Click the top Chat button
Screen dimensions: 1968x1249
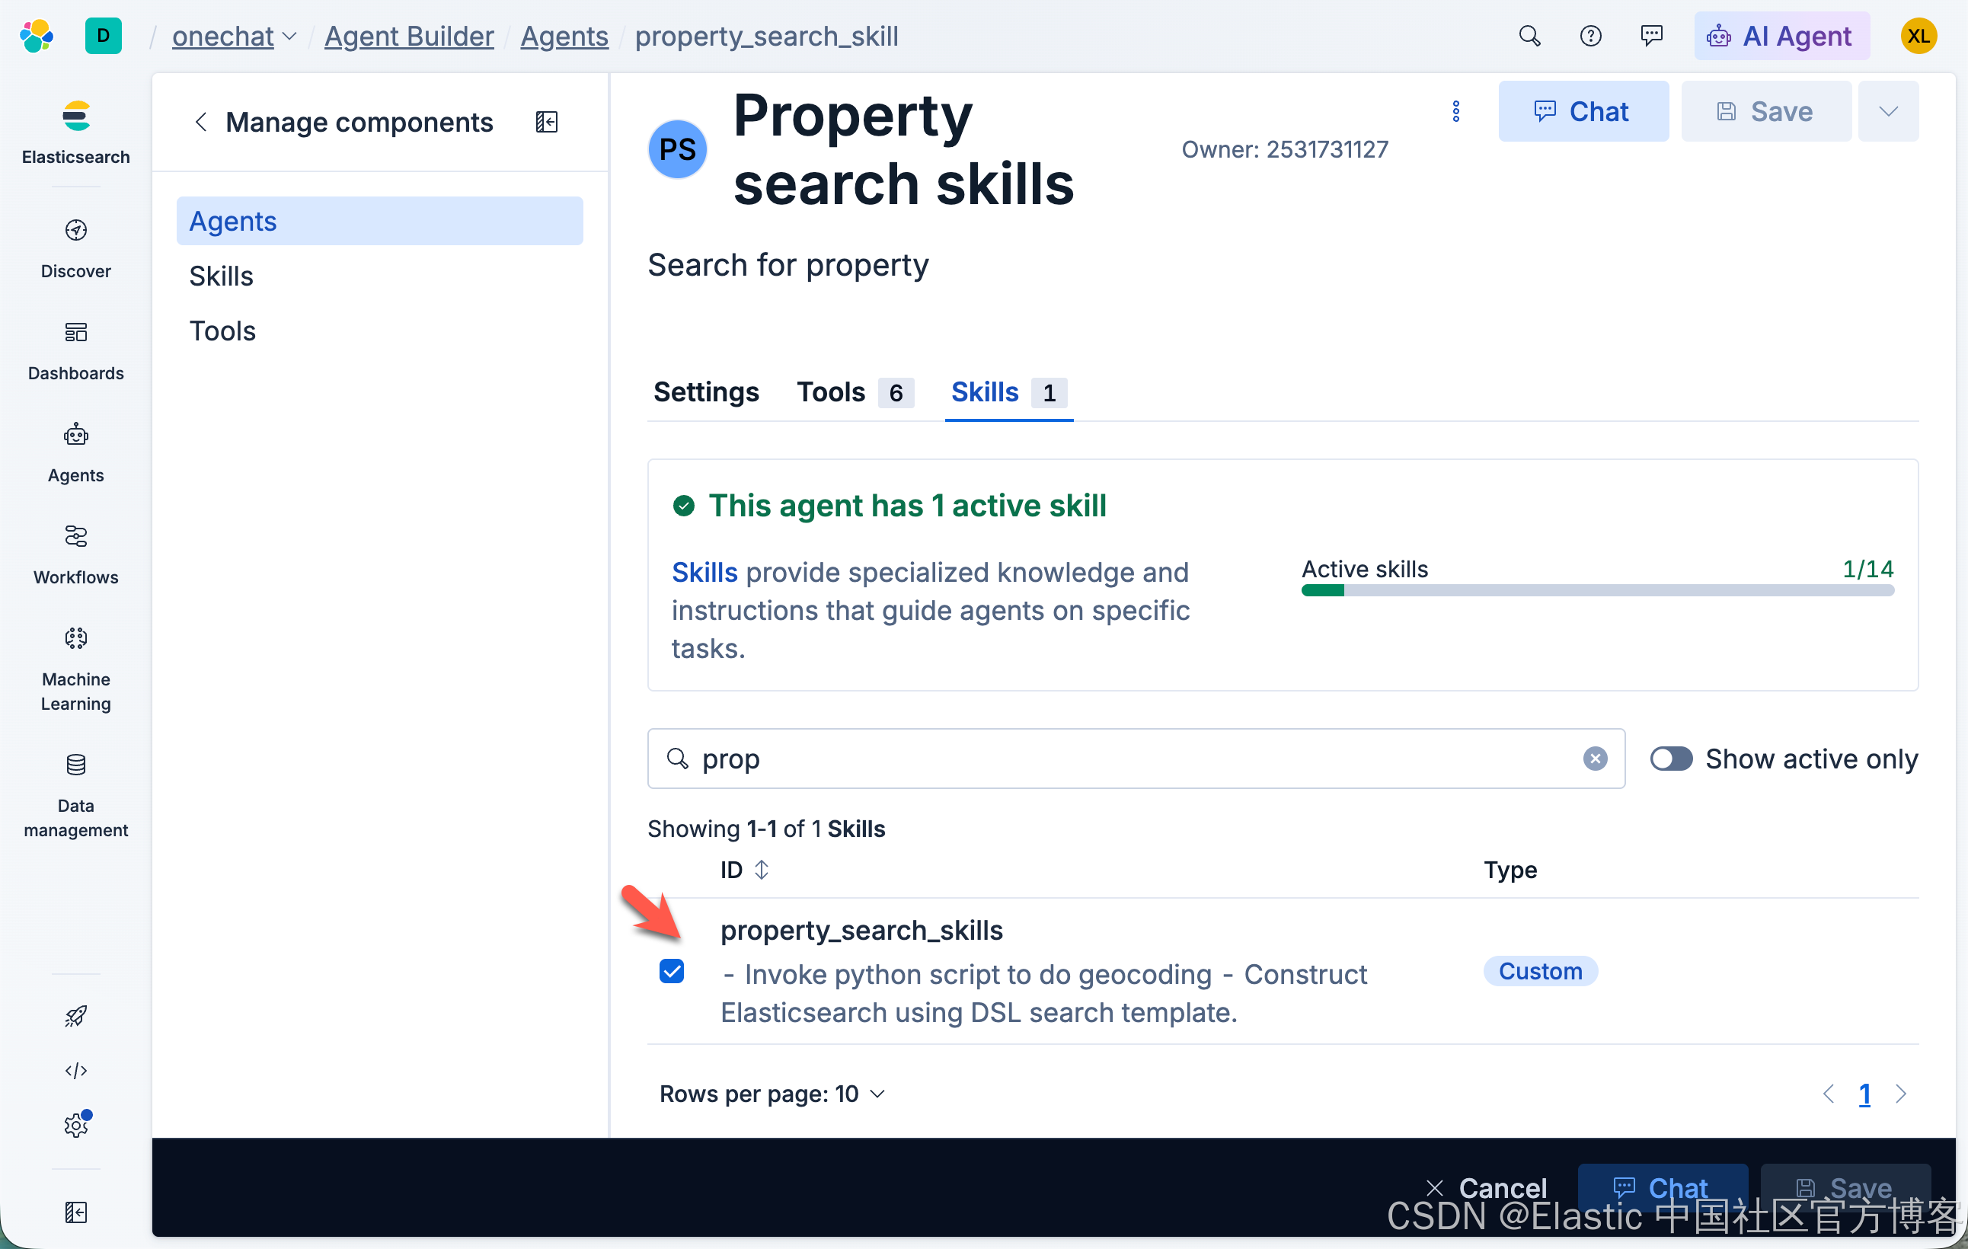point(1583,112)
